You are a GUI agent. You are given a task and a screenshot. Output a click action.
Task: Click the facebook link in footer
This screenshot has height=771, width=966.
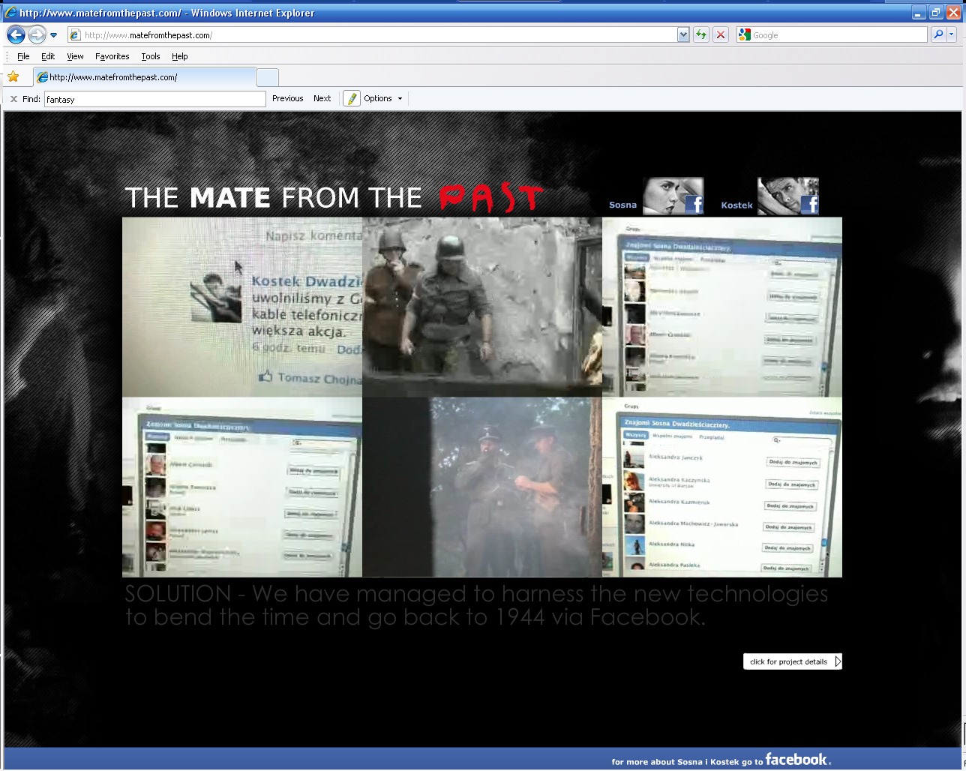[x=797, y=760]
